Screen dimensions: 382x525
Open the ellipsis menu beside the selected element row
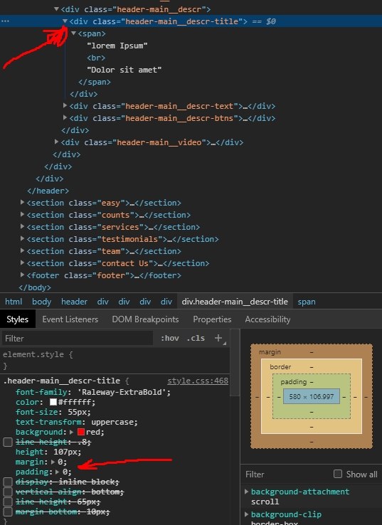pos(5,21)
